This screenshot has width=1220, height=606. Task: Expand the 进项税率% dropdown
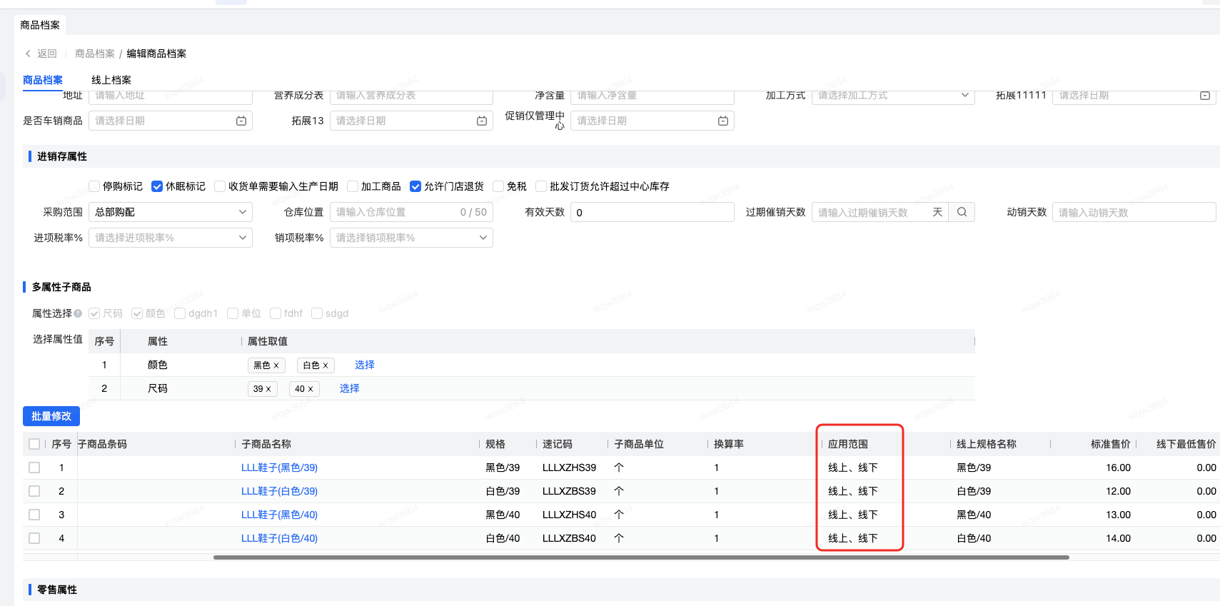(170, 238)
